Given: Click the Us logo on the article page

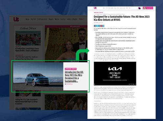Looking at the screenshot, I should tap(95, 8).
